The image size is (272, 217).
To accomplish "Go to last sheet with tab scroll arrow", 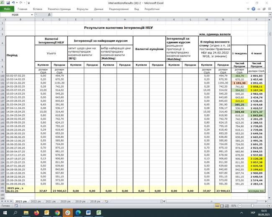I will 11,201.
